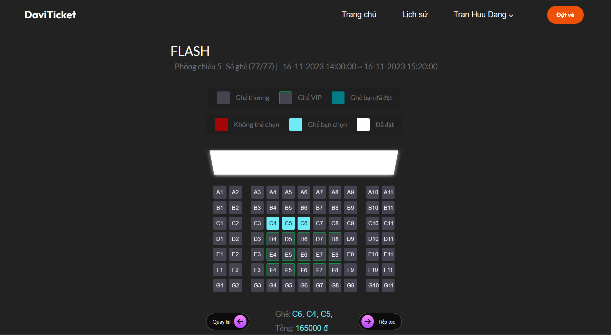Select seat G11 in the back row

click(388, 285)
